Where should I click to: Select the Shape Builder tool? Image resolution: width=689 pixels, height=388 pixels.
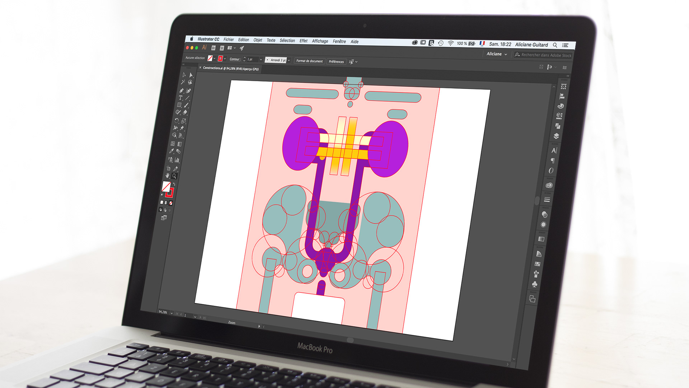coord(174,135)
